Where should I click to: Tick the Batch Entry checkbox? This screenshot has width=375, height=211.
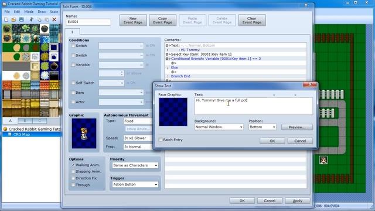[160, 139]
